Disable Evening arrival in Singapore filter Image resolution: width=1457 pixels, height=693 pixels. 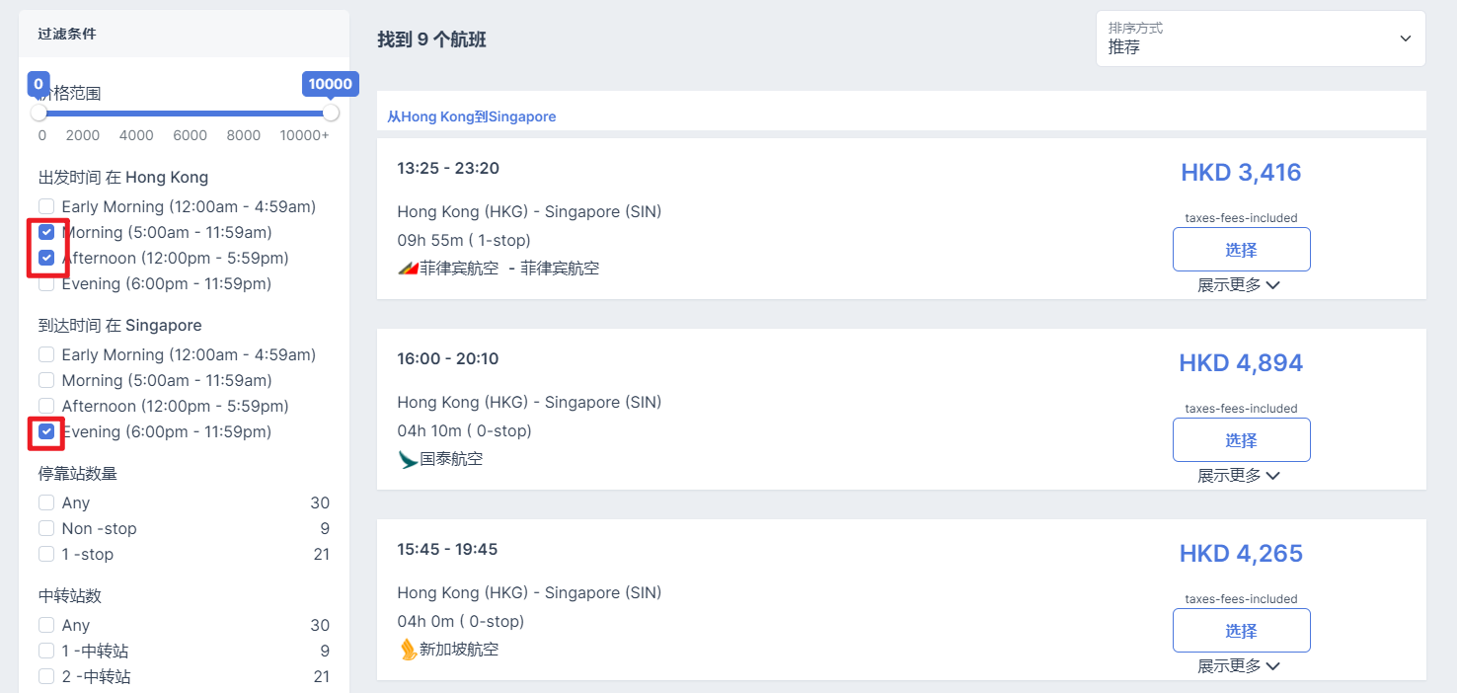(46, 432)
